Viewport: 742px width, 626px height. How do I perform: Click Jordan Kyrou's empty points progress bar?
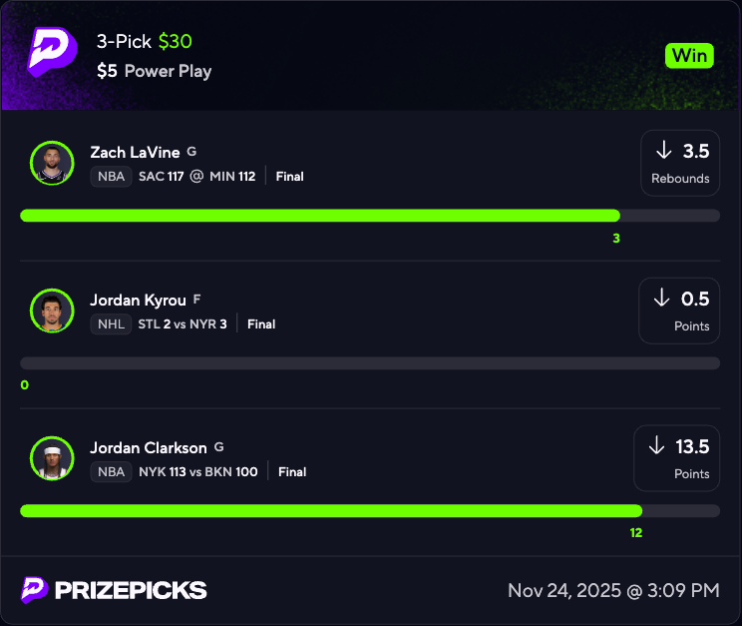coord(369,363)
